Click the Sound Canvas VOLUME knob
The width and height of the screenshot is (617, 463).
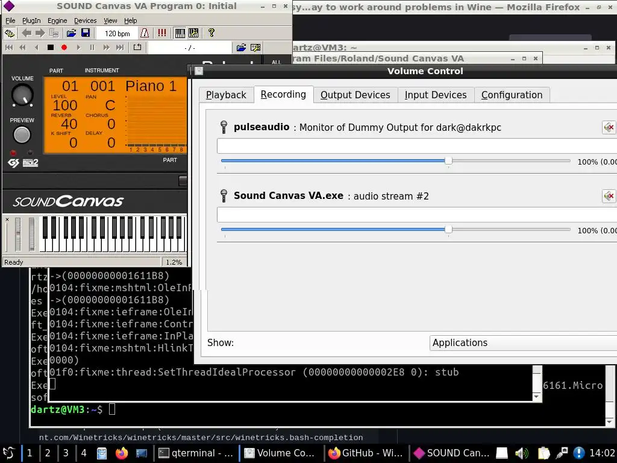tap(22, 95)
